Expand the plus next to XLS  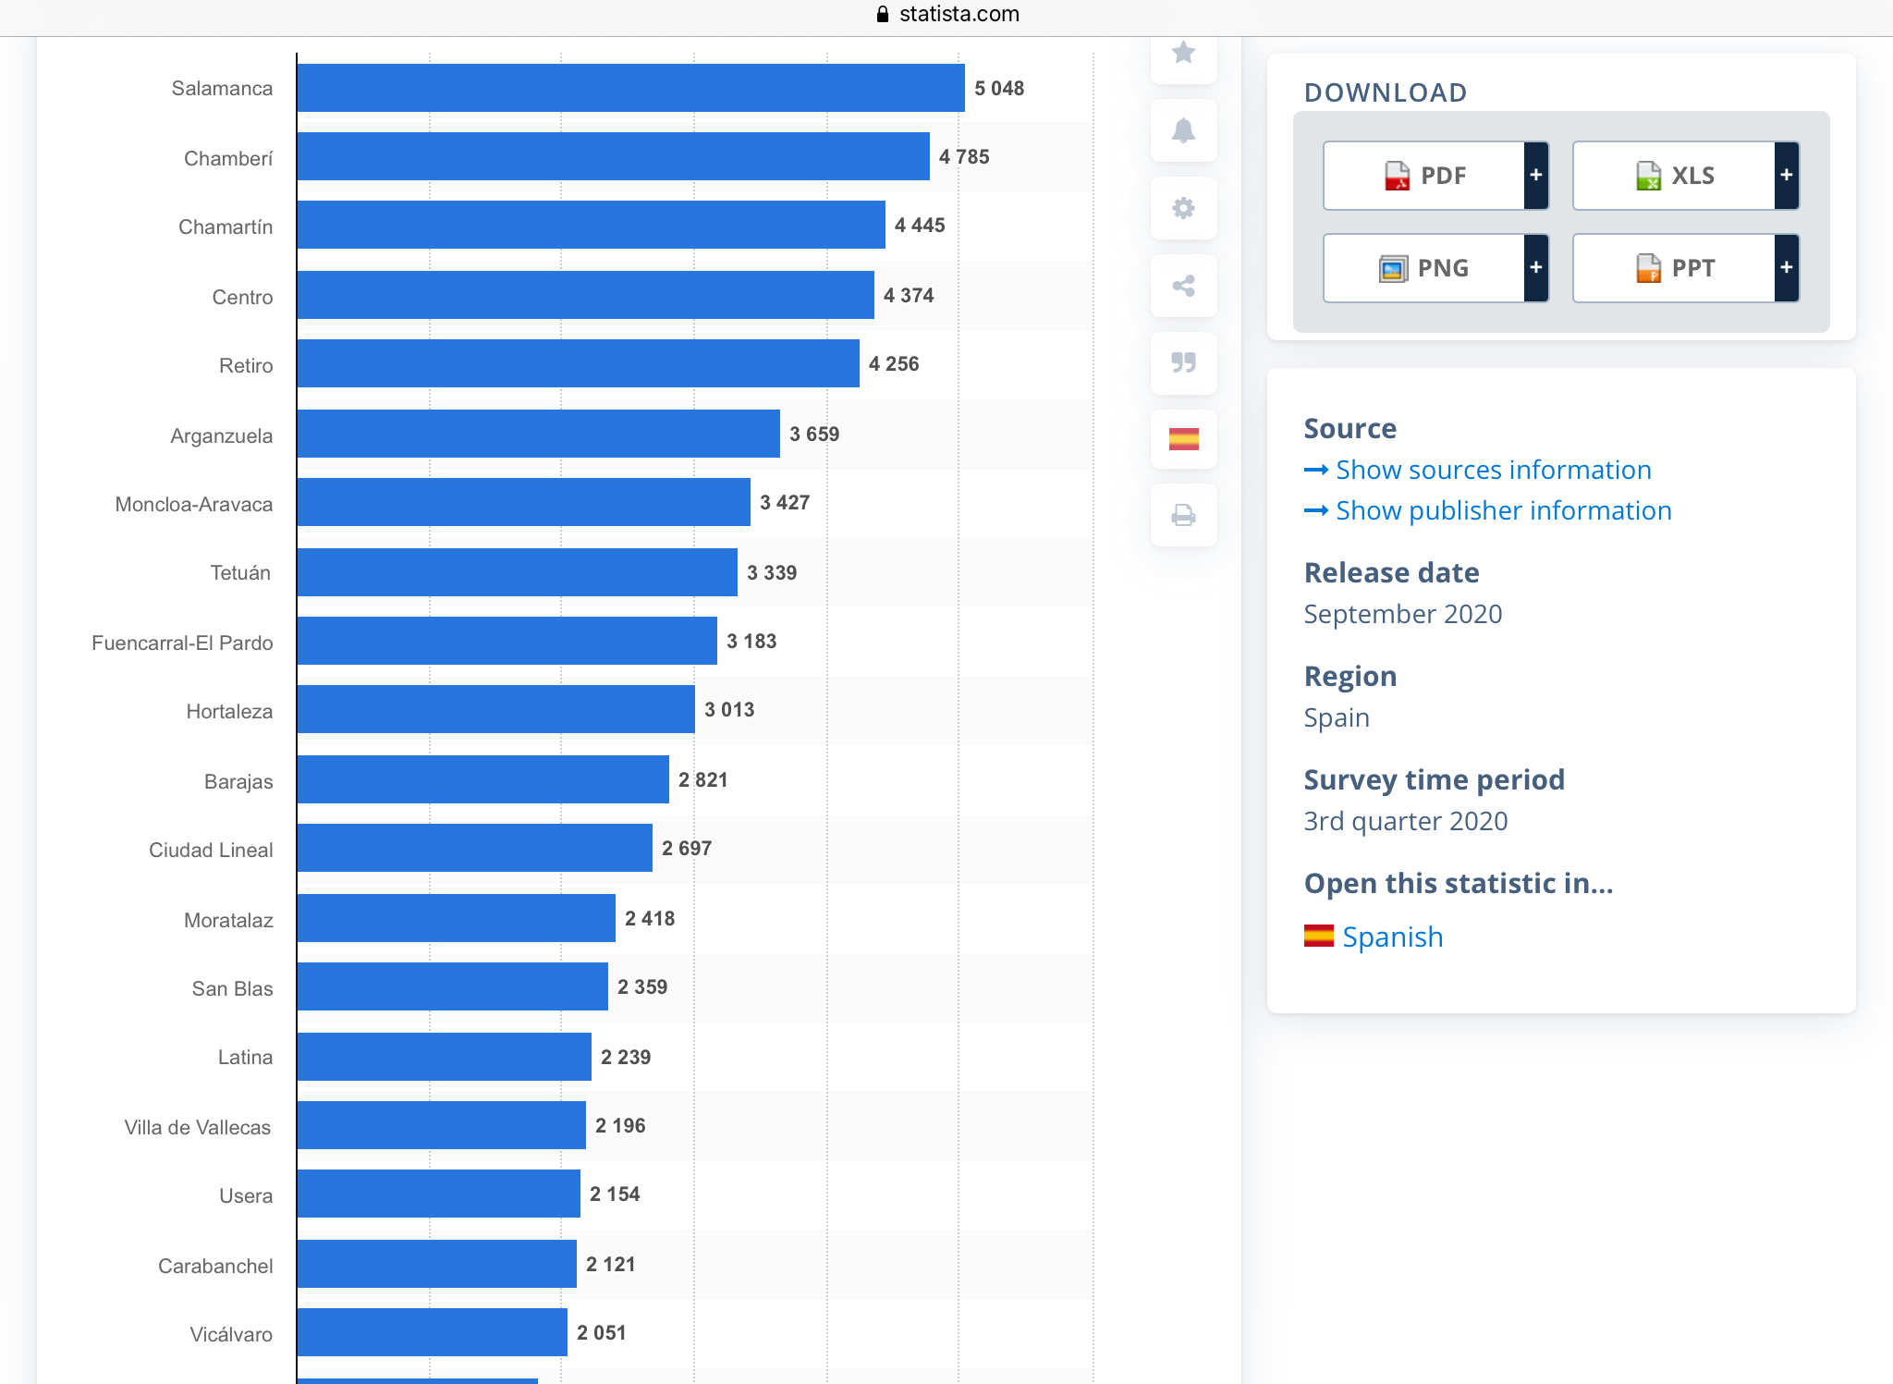1786,175
